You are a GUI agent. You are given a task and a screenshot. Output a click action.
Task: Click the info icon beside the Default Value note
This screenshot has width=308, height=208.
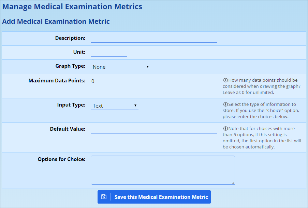click(225, 129)
